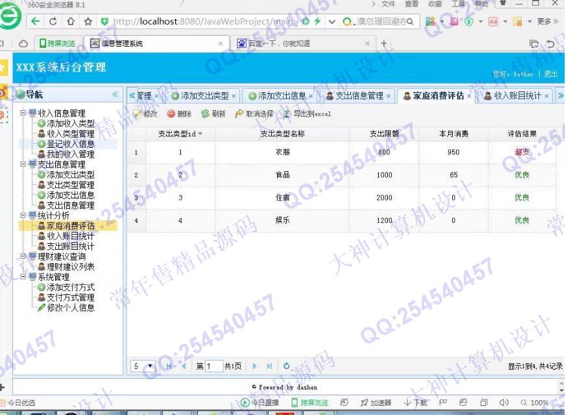Image resolution: width=565 pixels, height=415 pixels.
Task: Click the 删除 delete toolbar button
Action: click(180, 114)
